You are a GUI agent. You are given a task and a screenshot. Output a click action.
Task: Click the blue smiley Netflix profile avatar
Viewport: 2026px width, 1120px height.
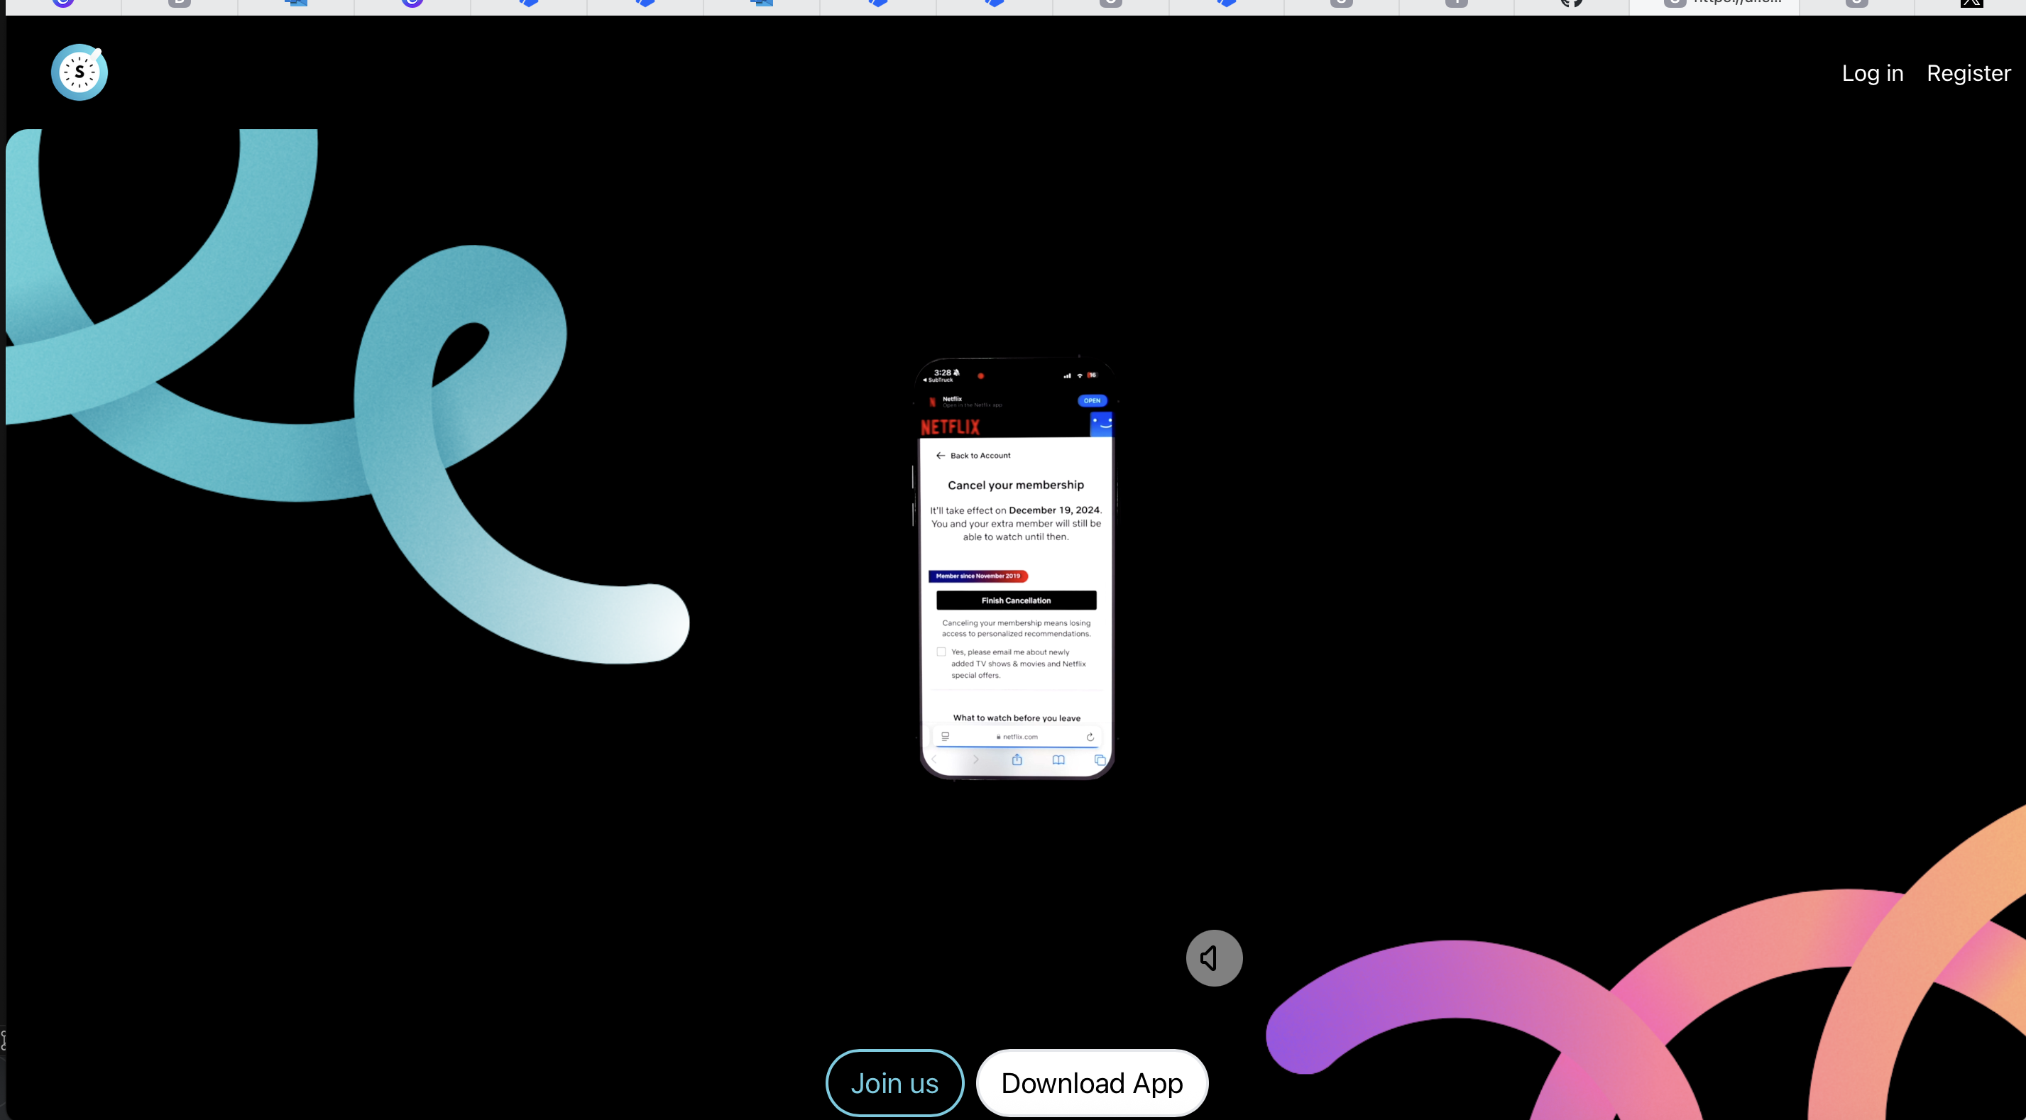pyautogui.click(x=1101, y=424)
